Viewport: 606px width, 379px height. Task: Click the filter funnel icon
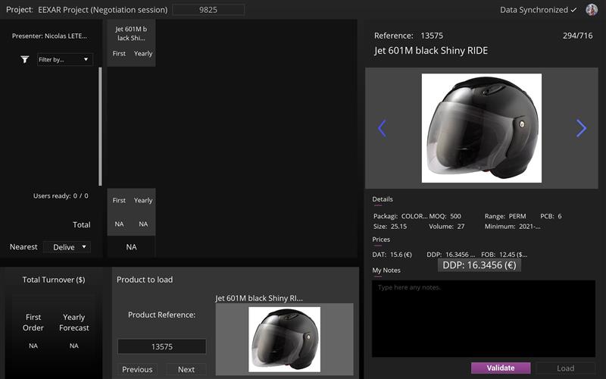(25, 59)
